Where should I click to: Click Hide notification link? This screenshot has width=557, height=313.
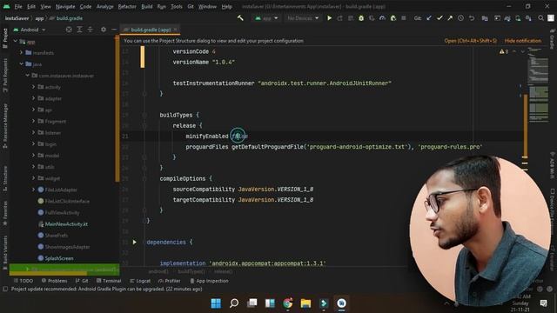click(x=523, y=41)
